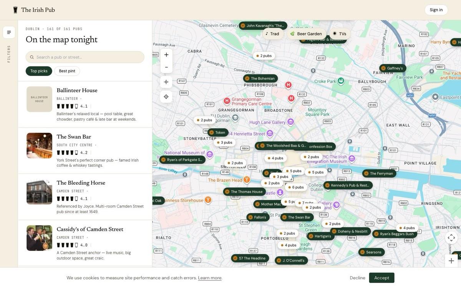The image size is (461, 288).
Task: Click the Croke Park stadium icon
Action: [341, 81]
